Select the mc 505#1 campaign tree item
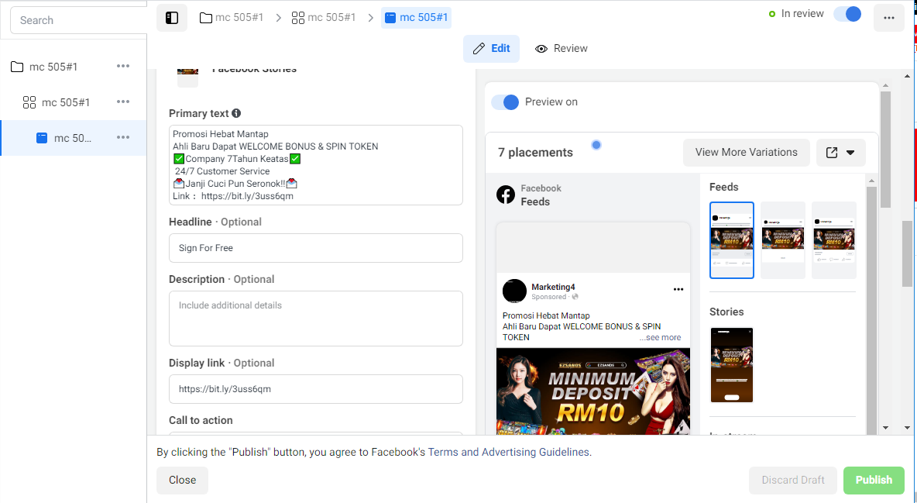This screenshot has width=917, height=503. click(x=53, y=67)
